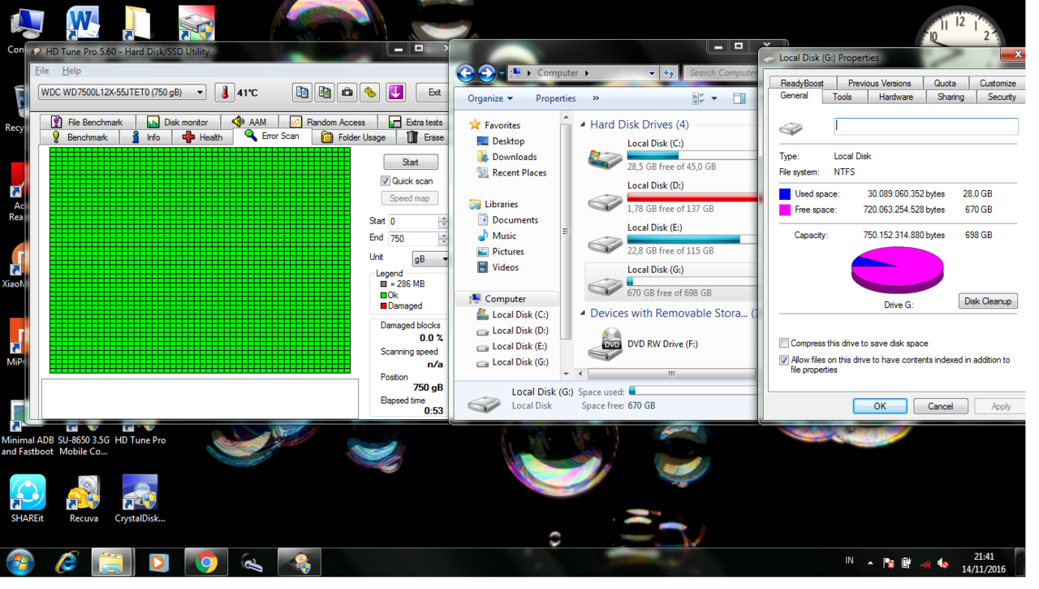Switch to the Health tab

[x=202, y=137]
